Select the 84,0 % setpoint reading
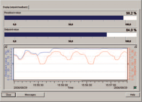 [x=131, y=30]
